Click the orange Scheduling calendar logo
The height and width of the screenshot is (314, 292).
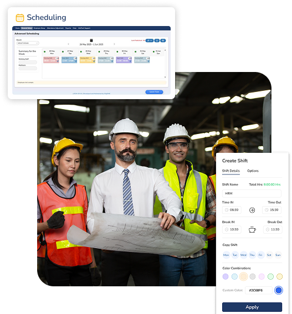click(x=20, y=18)
